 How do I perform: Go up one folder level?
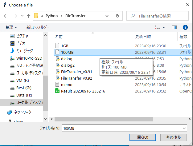click(x=29, y=16)
